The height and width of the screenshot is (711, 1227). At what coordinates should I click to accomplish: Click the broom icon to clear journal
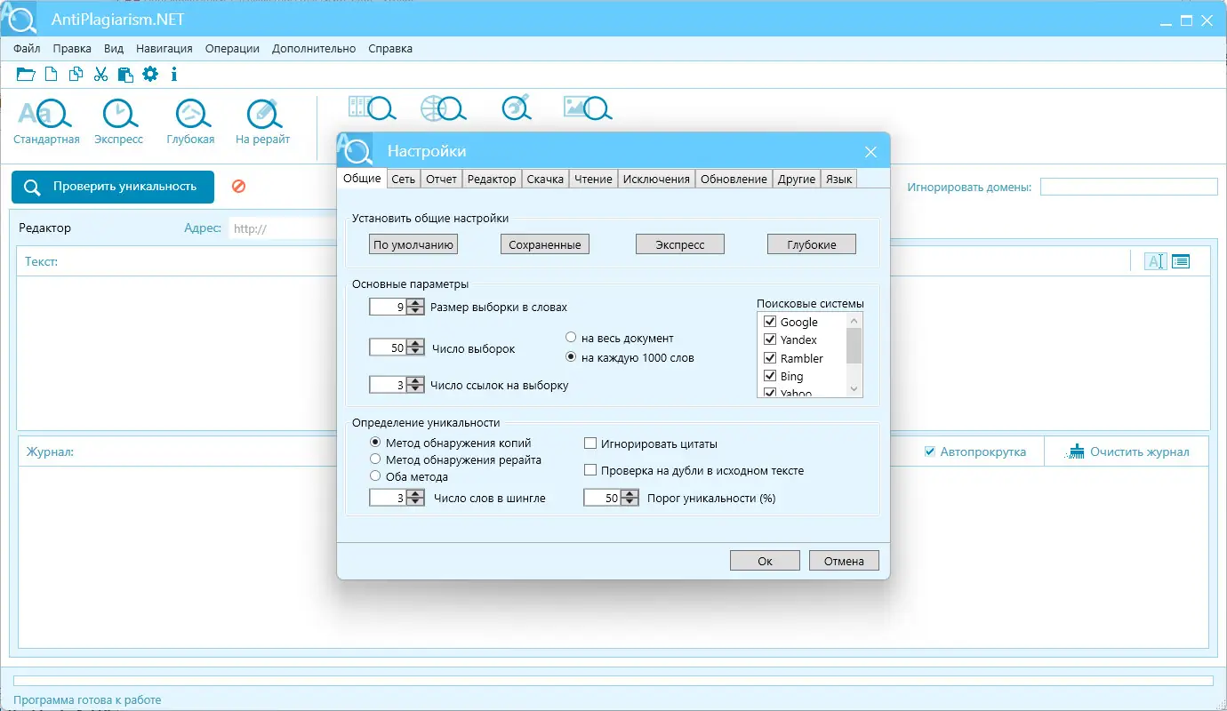coord(1076,451)
